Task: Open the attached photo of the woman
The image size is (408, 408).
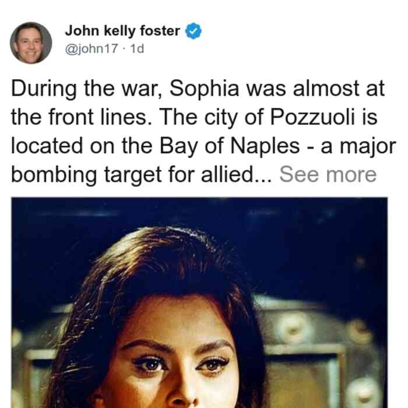Action: pos(199,303)
